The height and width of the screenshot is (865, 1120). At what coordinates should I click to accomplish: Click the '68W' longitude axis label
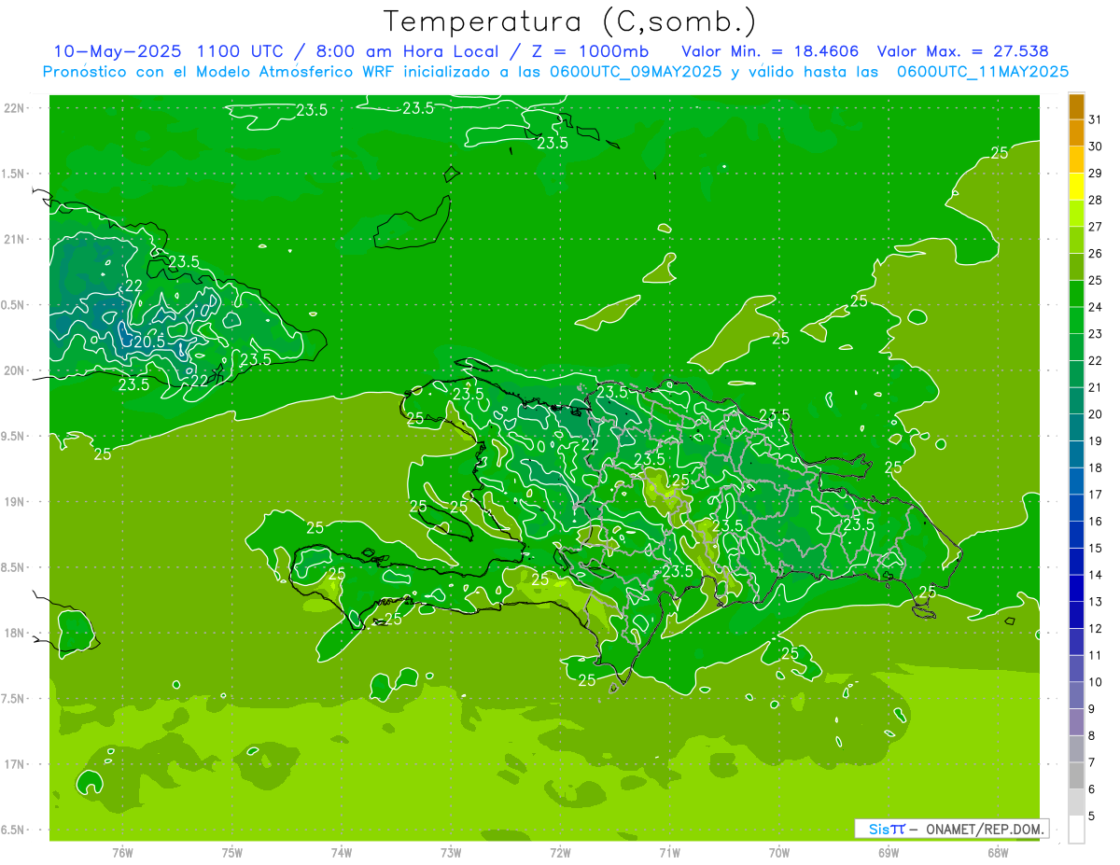coord(998,853)
